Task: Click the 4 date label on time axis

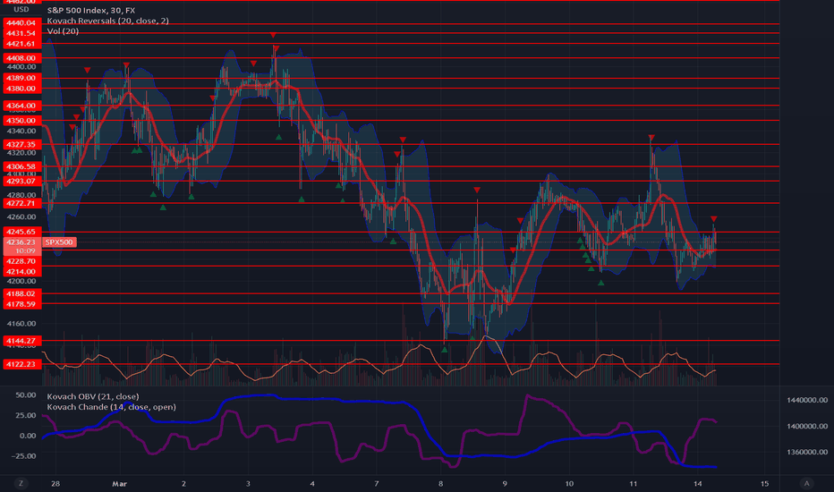Action: tap(312, 483)
